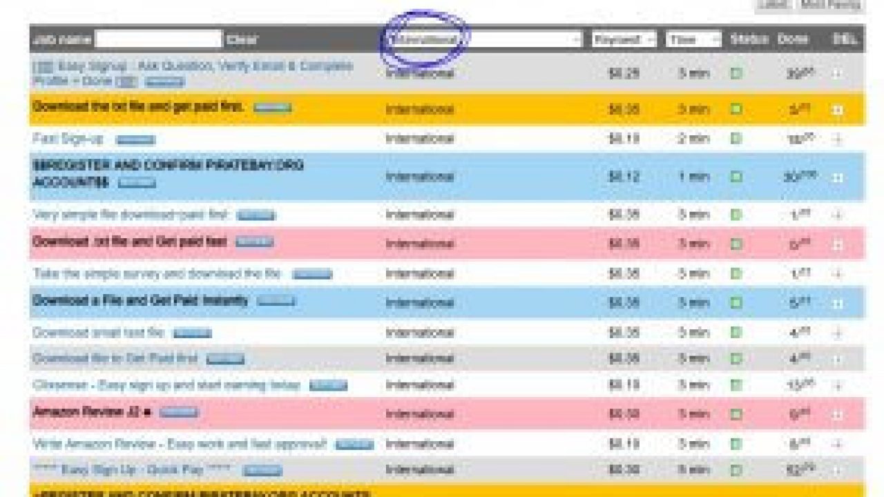Click the Done column header
This screenshot has height=497, width=884.
[793, 39]
